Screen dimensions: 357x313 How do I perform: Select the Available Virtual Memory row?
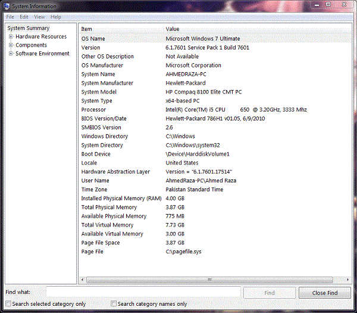(215, 234)
